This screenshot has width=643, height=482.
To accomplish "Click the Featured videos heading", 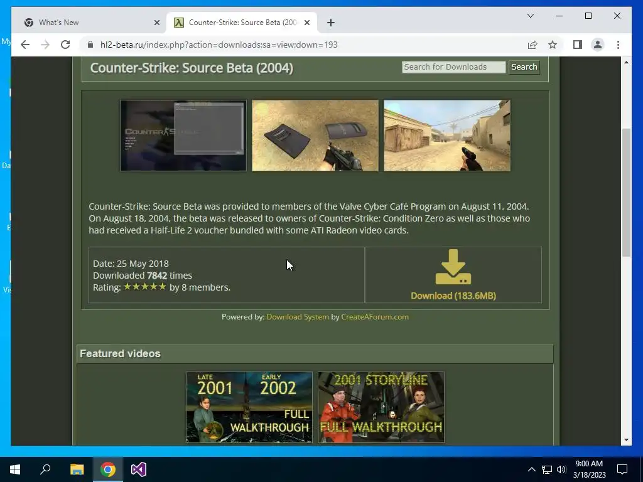I will 120,354.
